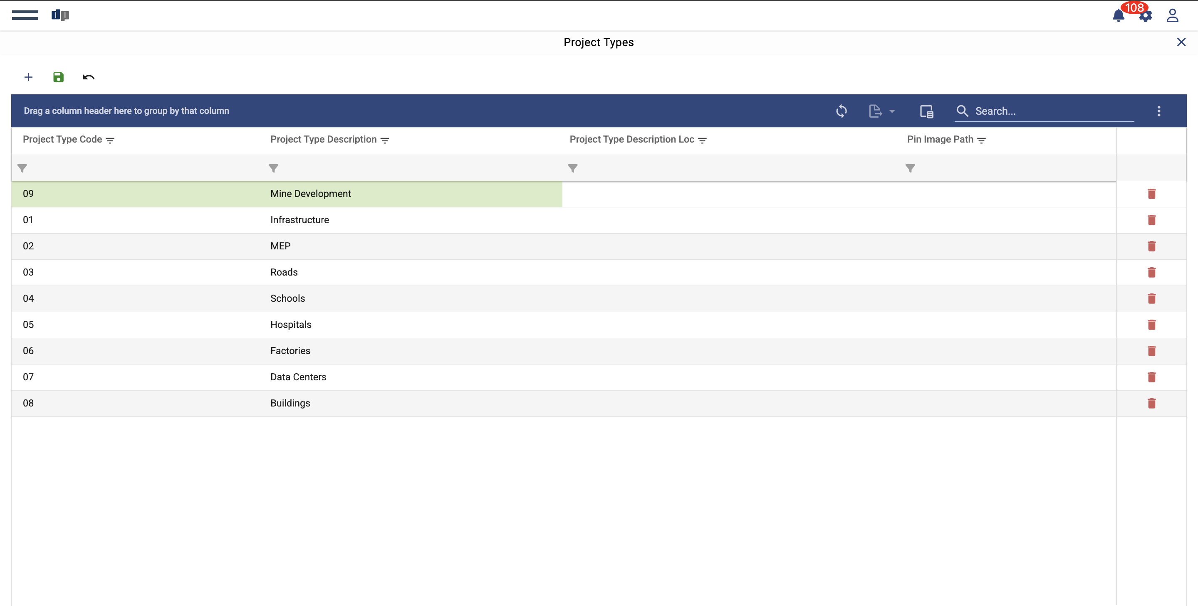Sort by the Project Type Description Loc header
This screenshot has width=1198, height=606.
[631, 139]
